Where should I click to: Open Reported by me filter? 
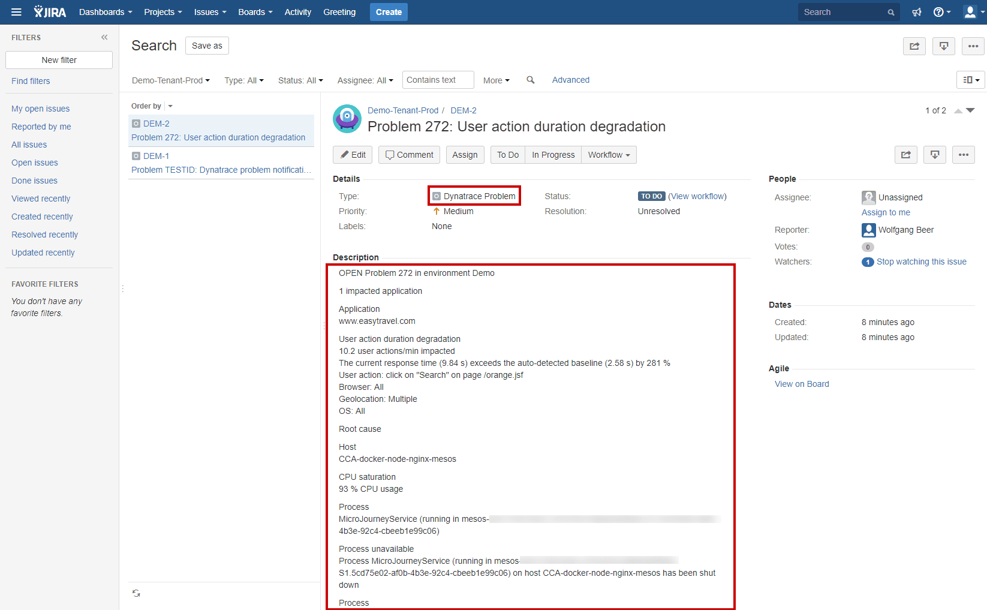point(41,127)
